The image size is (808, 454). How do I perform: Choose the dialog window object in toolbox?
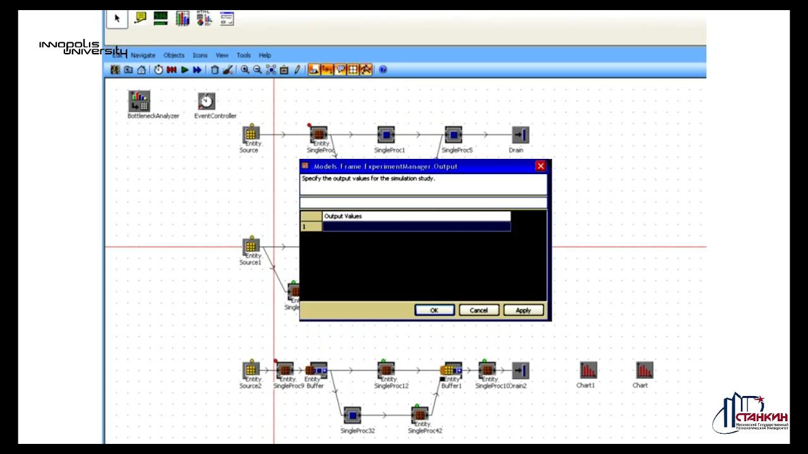click(227, 18)
